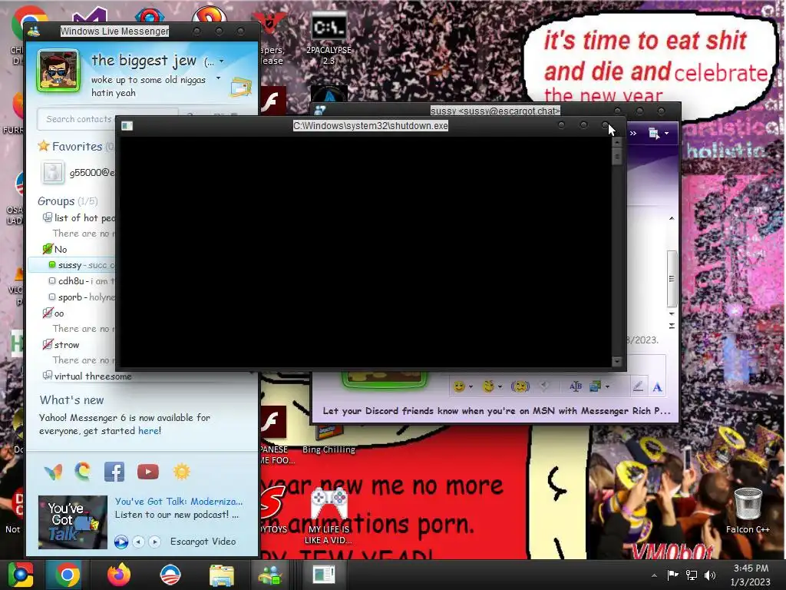The height and width of the screenshot is (590, 786).
Task: Open Google Chrome from taskbar
Action: point(68,575)
